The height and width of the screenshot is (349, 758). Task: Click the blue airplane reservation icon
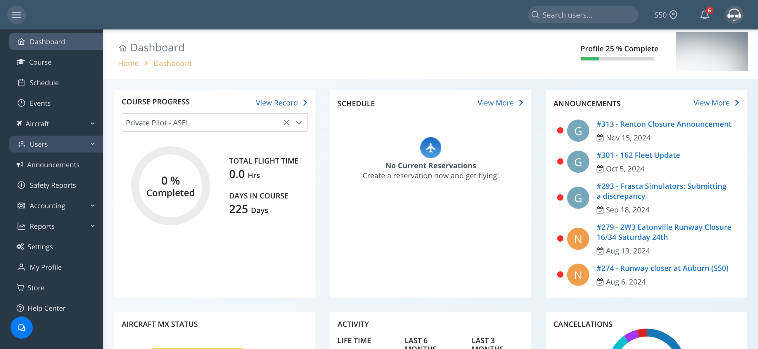pyautogui.click(x=430, y=148)
